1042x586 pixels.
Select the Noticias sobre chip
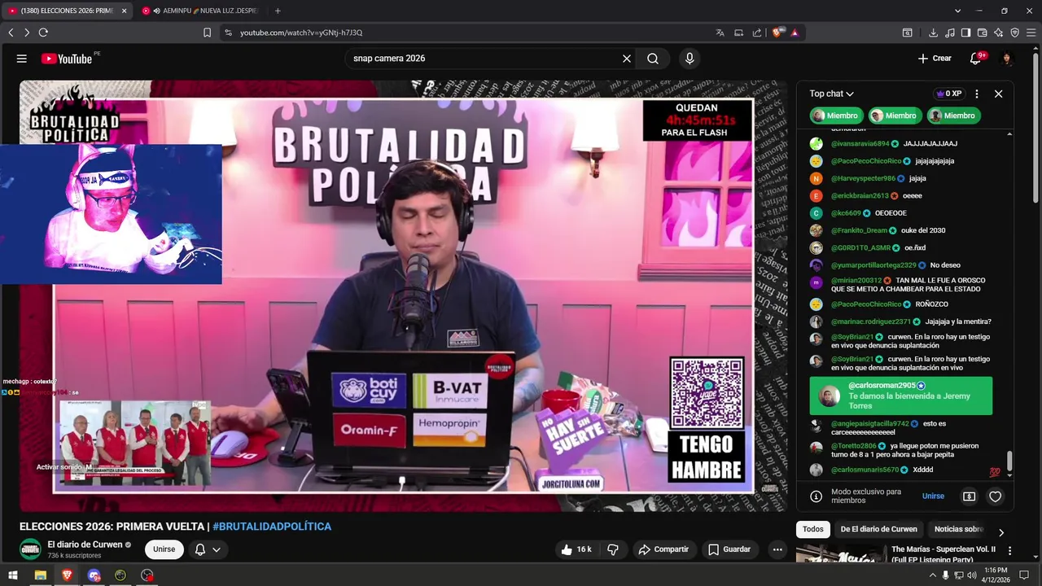coord(959,529)
